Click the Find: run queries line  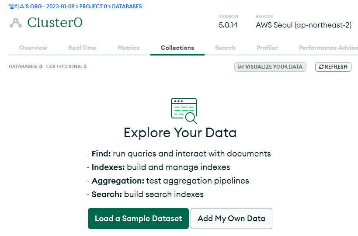click(179, 153)
